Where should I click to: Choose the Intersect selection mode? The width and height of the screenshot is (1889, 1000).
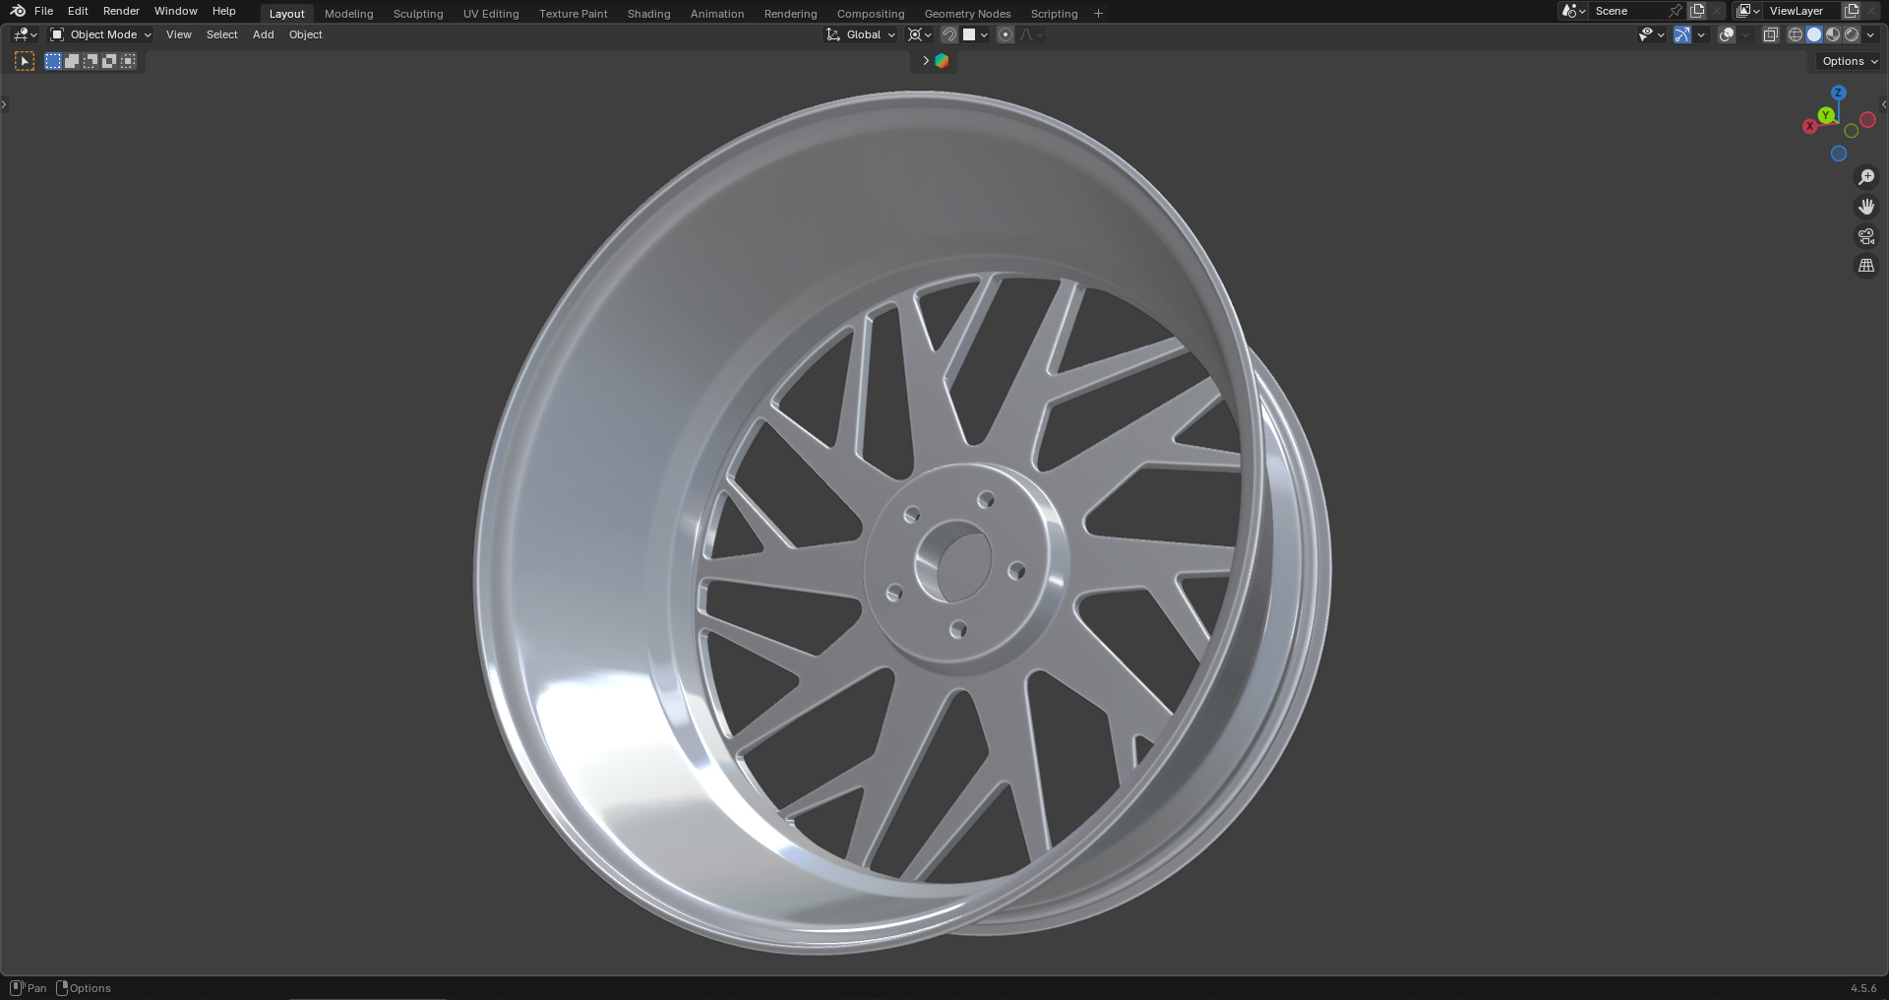point(128,61)
